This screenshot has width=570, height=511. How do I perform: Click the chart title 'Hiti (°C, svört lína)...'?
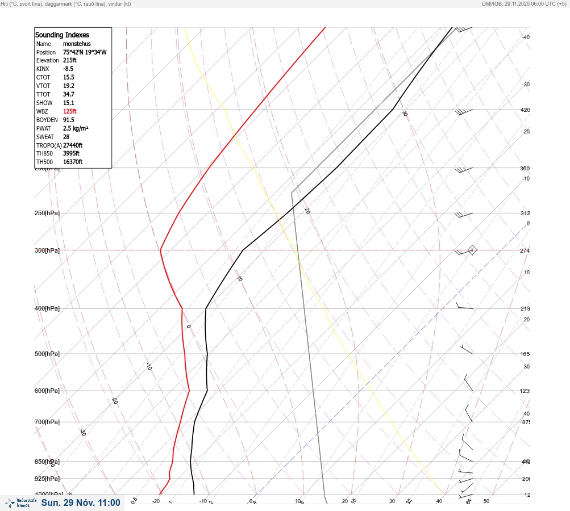(x=66, y=3)
